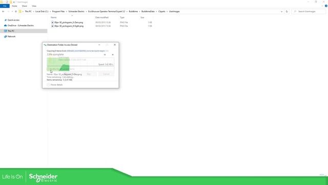Open the Explorer help icon
The image size is (328, 185).
[x=326, y=6]
